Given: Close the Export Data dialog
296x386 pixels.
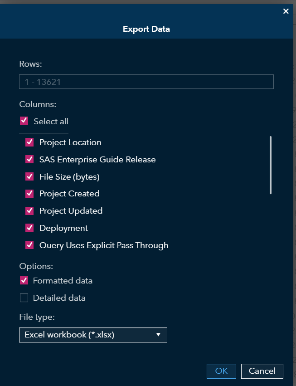Looking at the screenshot, I should (286, 11).
